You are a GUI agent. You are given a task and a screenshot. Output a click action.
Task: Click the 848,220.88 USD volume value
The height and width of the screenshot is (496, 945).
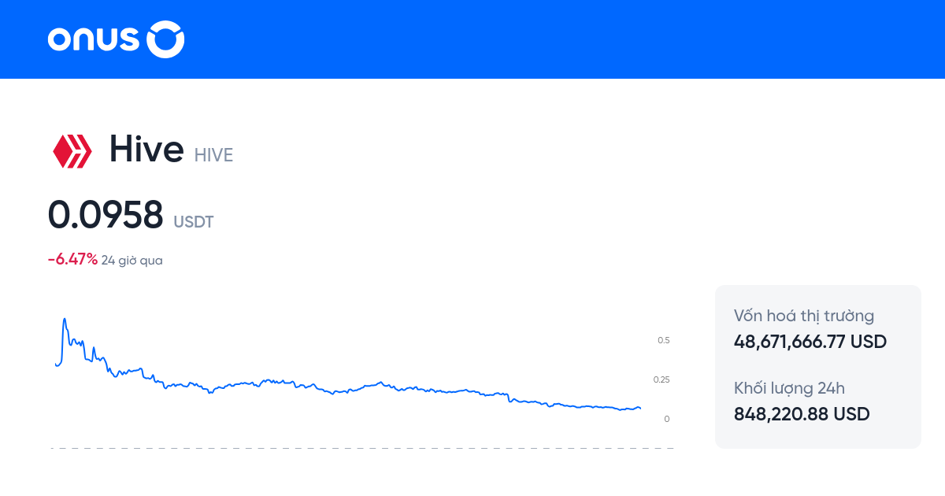802,414
